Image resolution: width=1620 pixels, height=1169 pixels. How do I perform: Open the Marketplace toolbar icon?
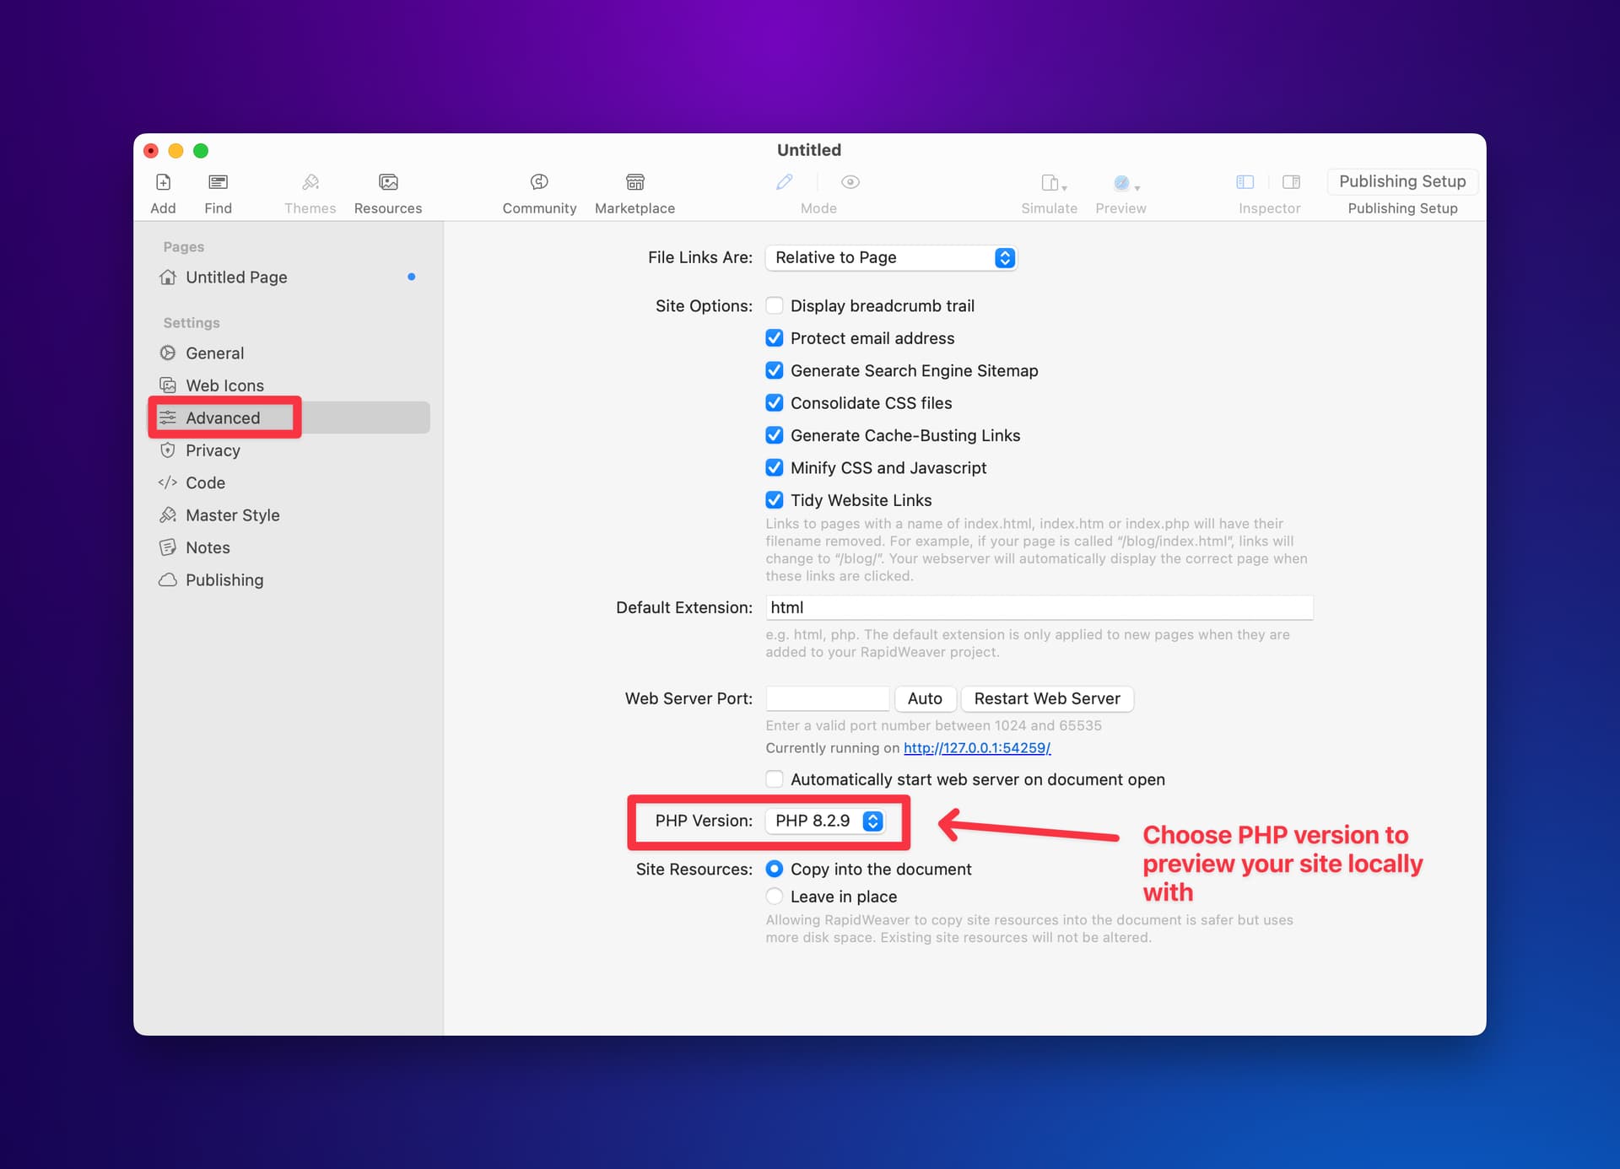pos(634,182)
